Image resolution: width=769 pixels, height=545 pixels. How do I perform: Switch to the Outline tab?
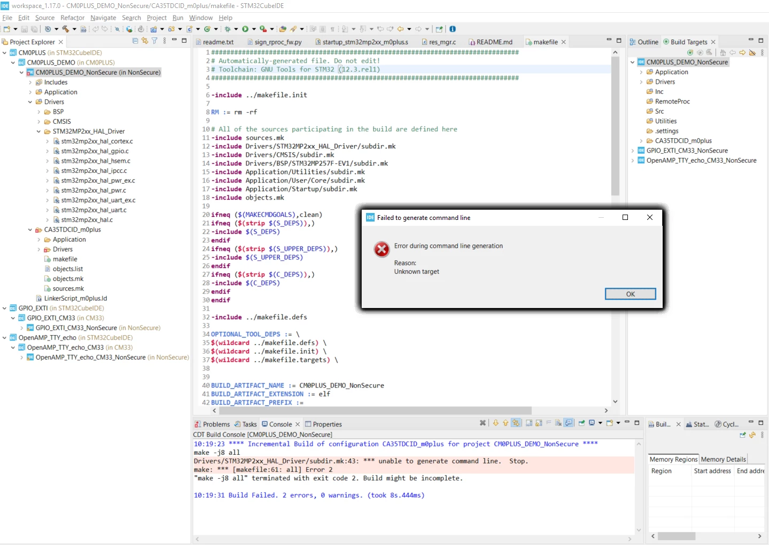[x=644, y=42]
